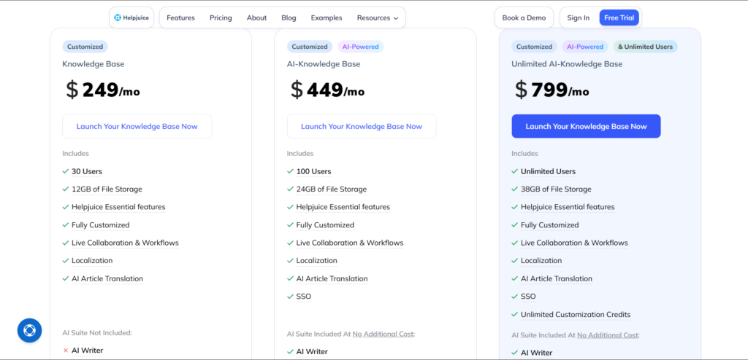This screenshot has width=748, height=360.
Task: Click the Sign In link
Action: tap(579, 17)
